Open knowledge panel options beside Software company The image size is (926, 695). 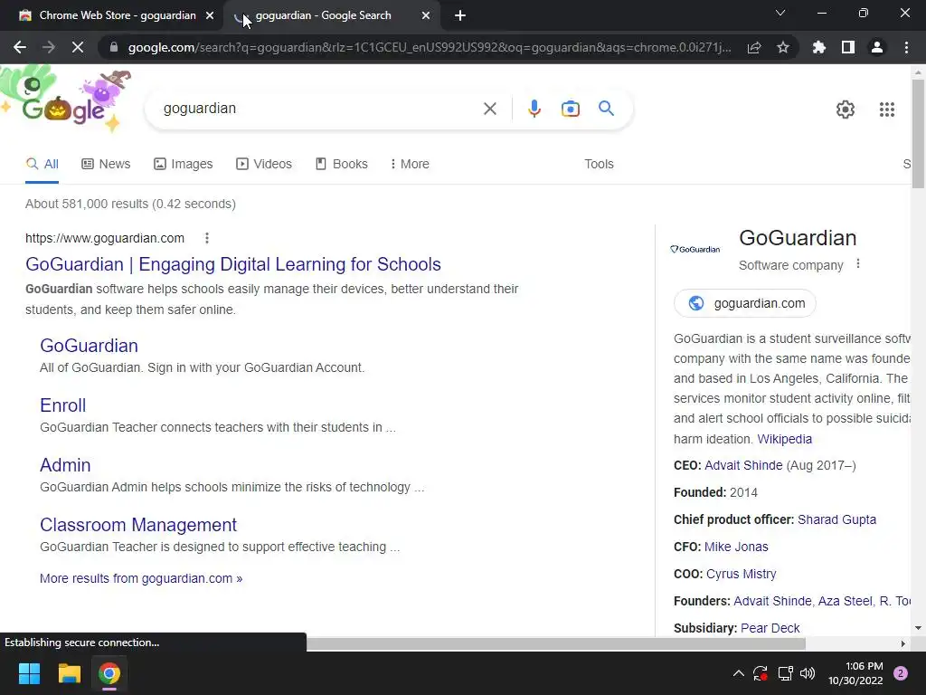pos(858,265)
